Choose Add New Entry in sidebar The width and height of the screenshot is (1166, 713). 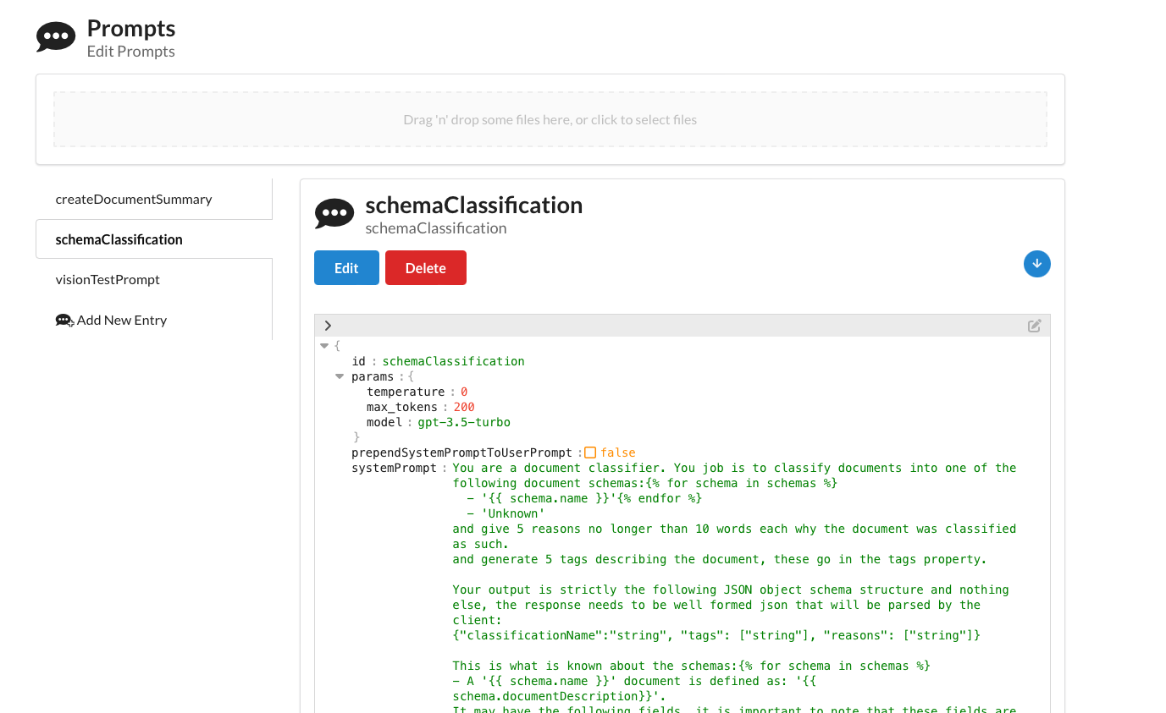154,320
